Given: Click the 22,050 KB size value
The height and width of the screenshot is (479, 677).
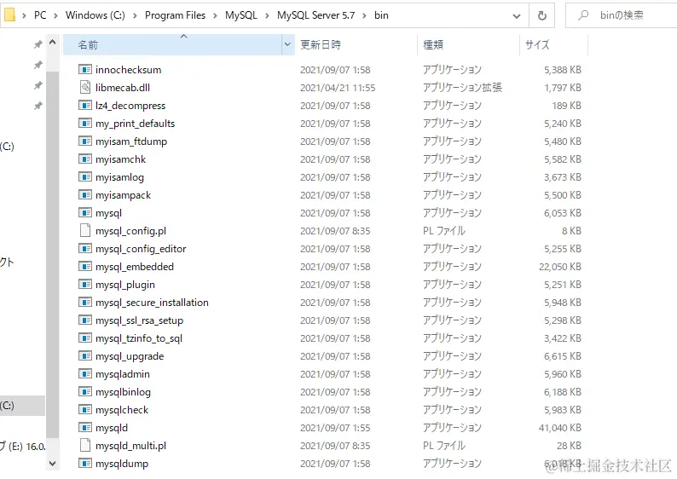Looking at the screenshot, I should coord(560,267).
